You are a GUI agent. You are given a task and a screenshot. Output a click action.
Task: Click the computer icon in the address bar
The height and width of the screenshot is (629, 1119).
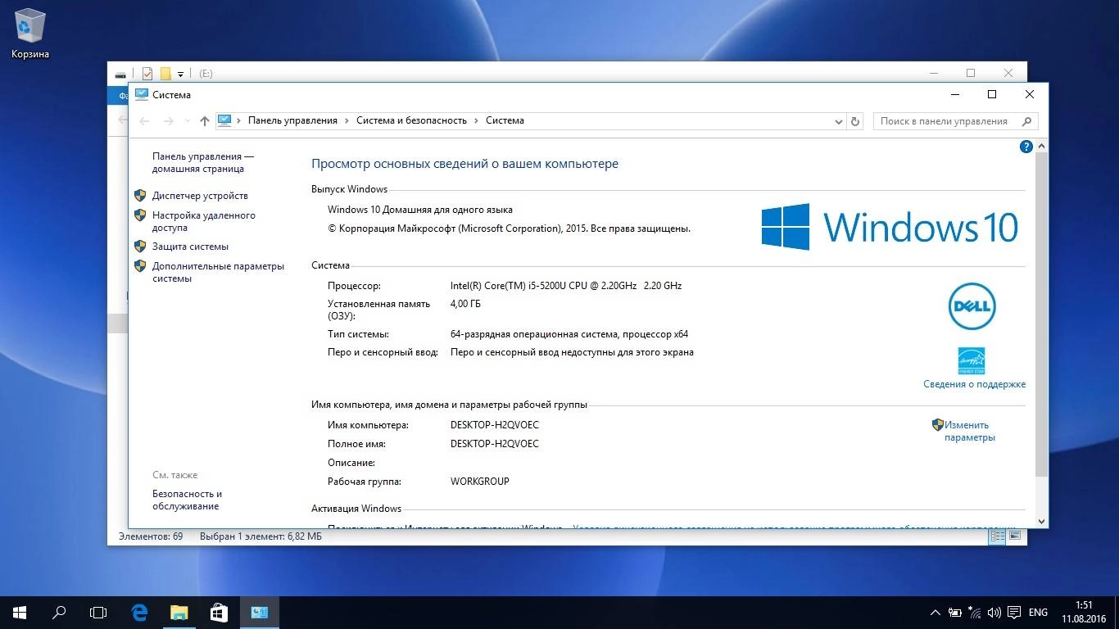224,120
